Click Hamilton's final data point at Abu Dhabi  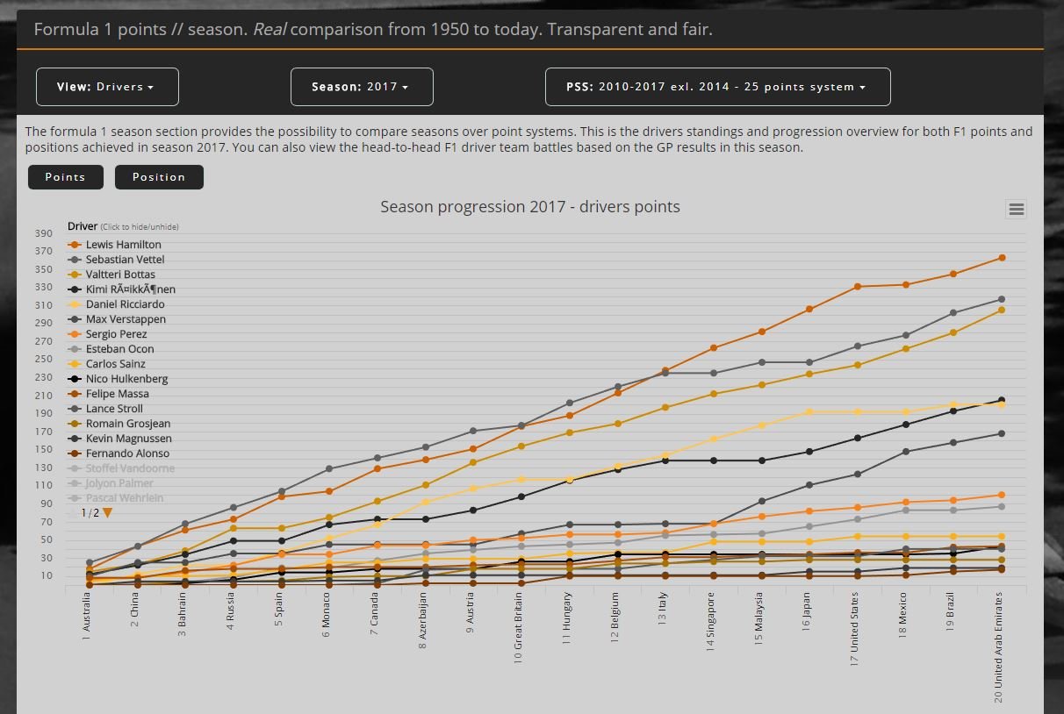[x=1002, y=258]
